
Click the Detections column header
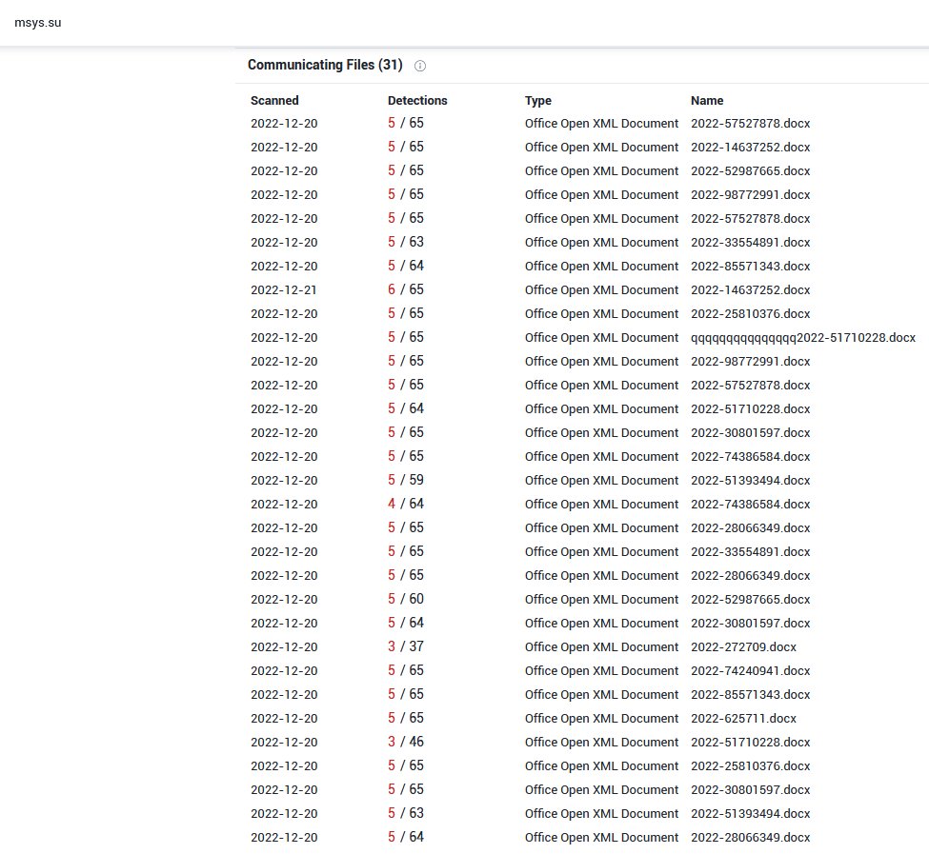pyautogui.click(x=417, y=101)
